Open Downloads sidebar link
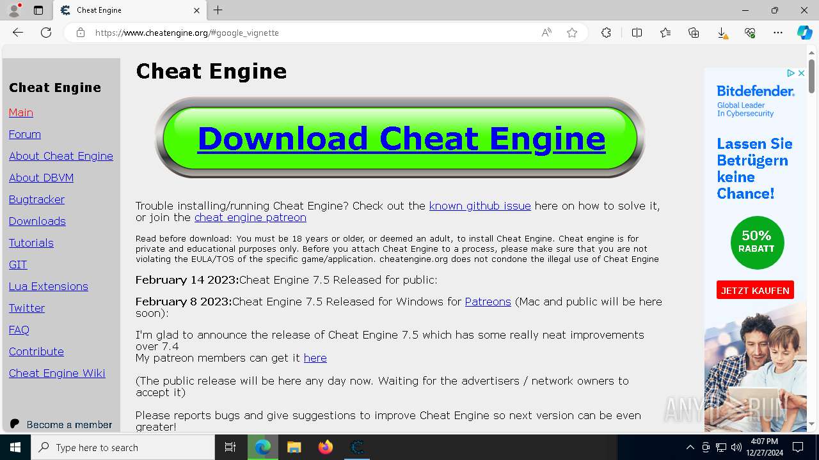The image size is (819, 460). (x=37, y=221)
